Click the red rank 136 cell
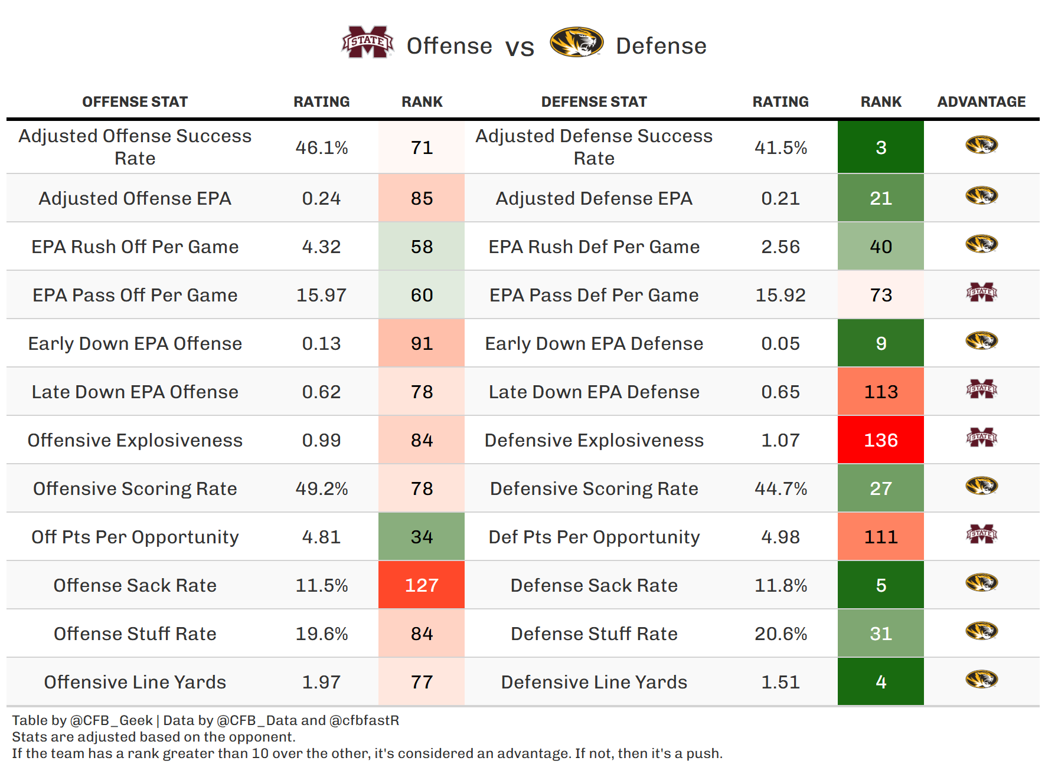The height and width of the screenshot is (774, 1045). coord(880,440)
